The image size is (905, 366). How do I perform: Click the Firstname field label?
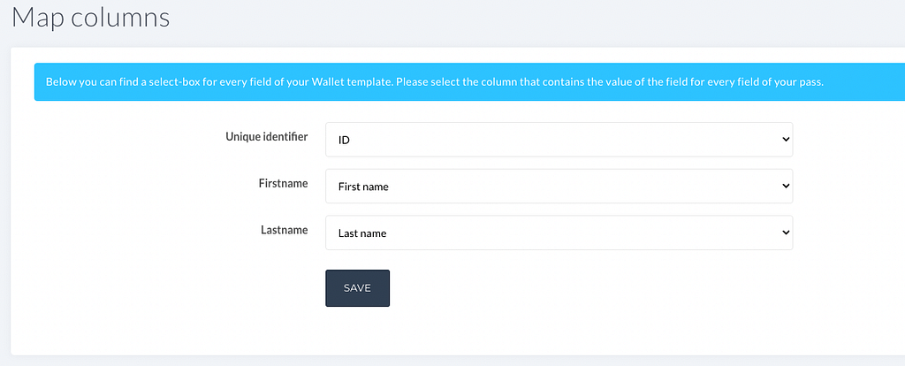click(283, 184)
